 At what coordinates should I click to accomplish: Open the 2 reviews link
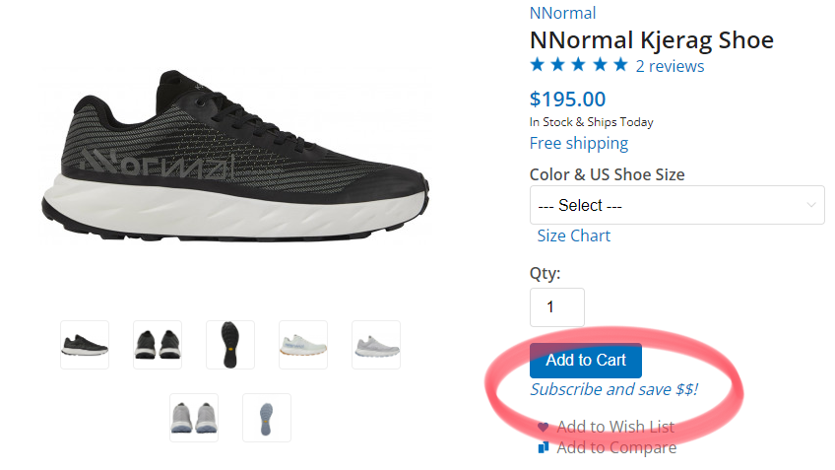[x=670, y=66]
